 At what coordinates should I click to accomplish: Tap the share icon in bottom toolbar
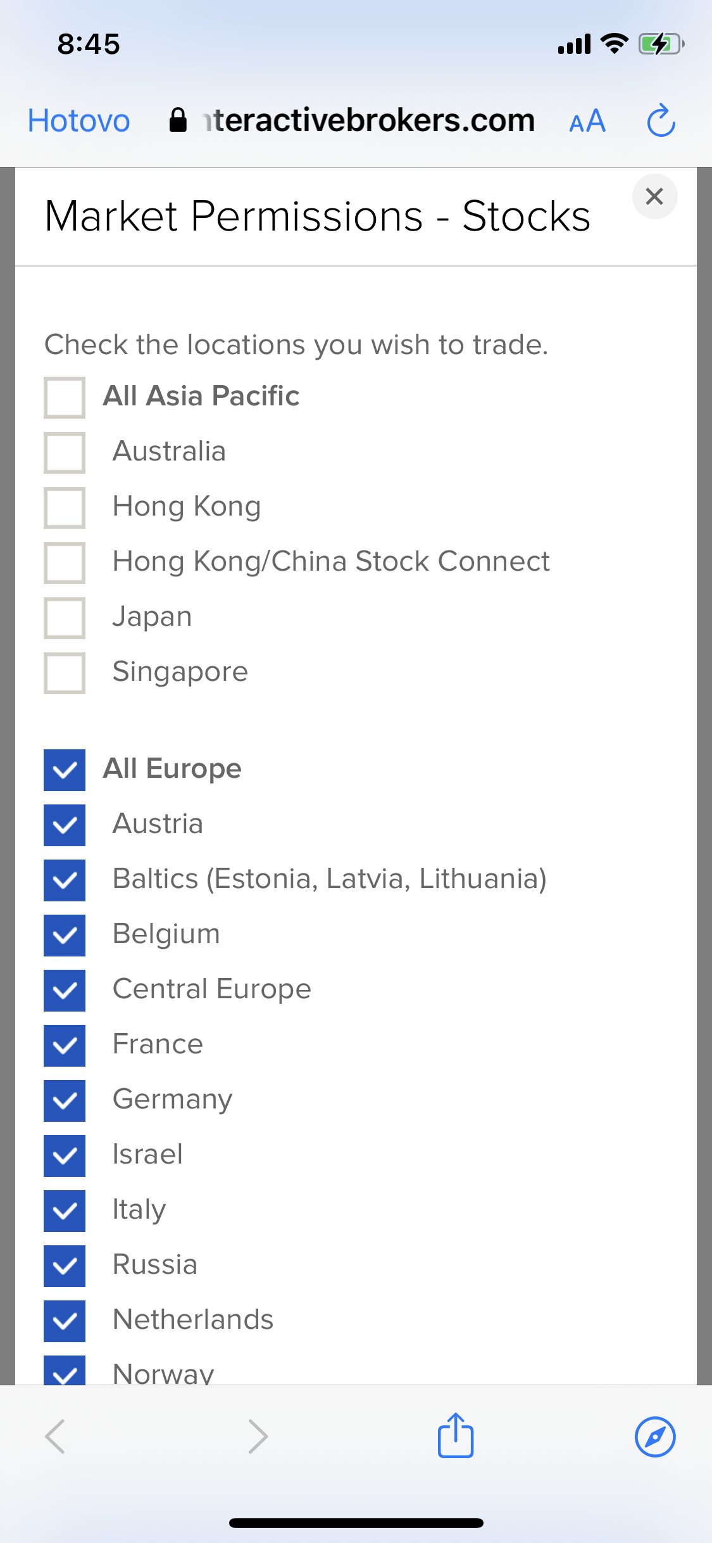tap(456, 1435)
